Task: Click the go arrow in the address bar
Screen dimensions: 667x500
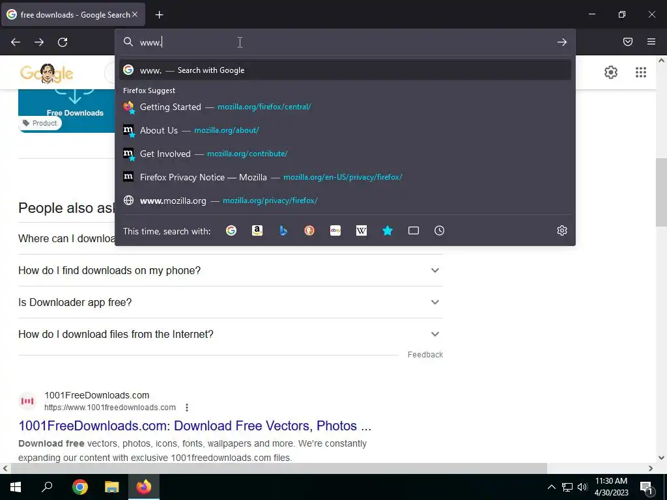Action: coord(562,42)
